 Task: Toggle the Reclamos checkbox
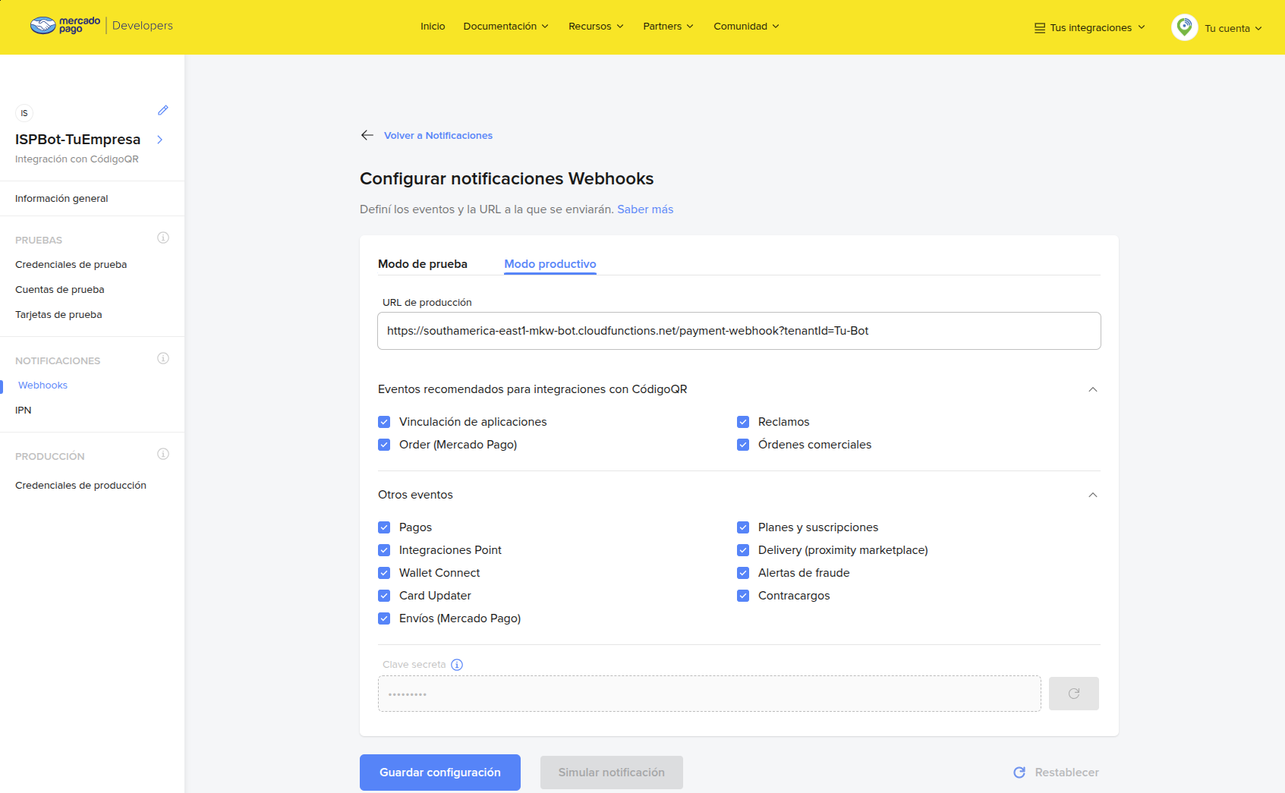coord(743,422)
